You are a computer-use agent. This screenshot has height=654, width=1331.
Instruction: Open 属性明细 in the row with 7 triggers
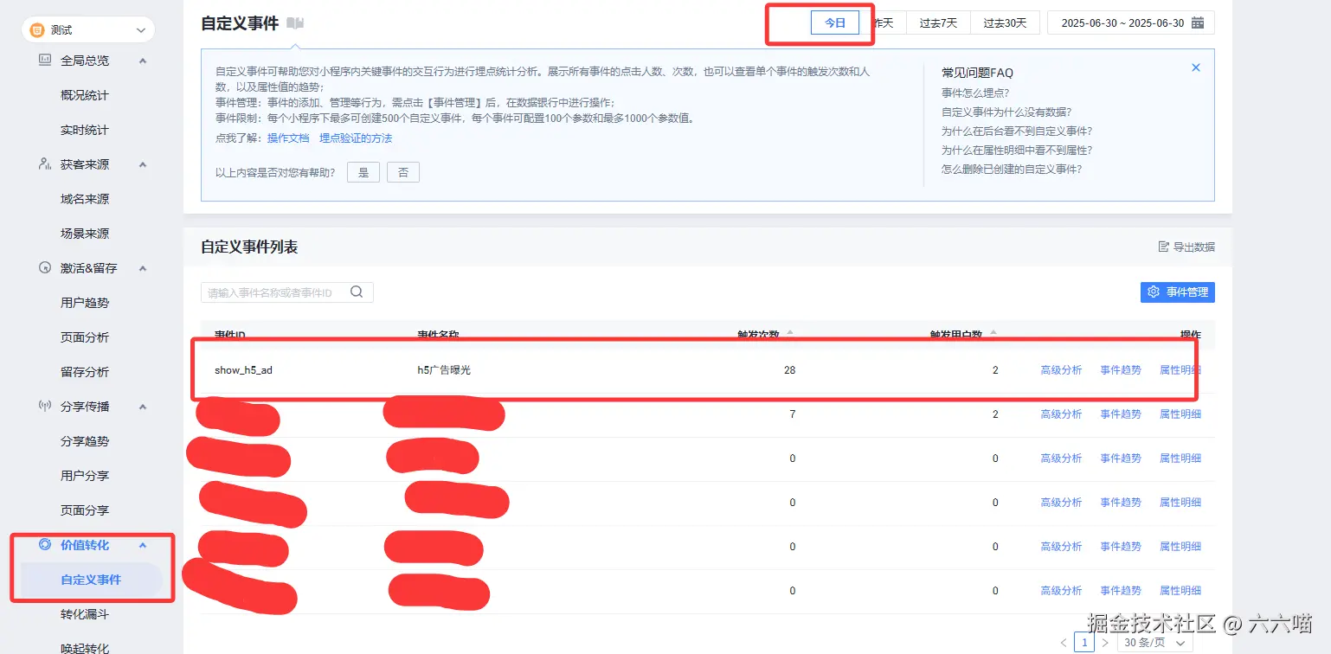pos(1180,414)
